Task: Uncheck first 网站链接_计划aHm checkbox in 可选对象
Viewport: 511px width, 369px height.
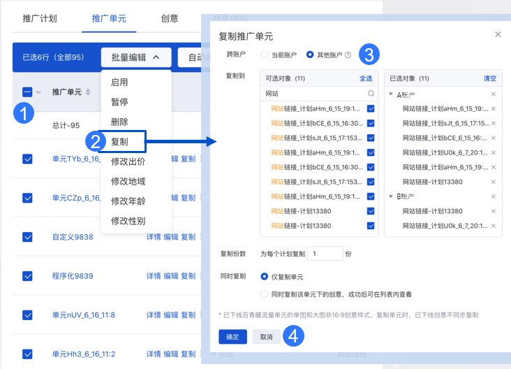Action: [371, 108]
